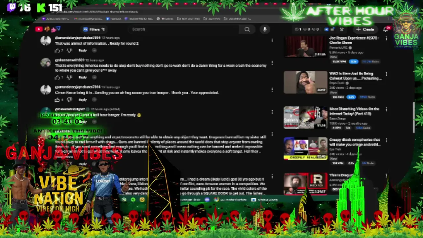Open options menu for "crash the economy" comment
423x238 pixels.
[x=272, y=62]
